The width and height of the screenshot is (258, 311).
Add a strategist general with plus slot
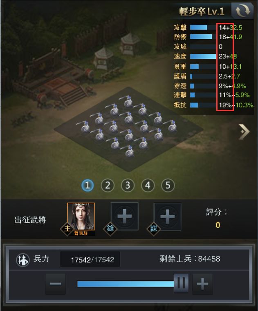click(168, 216)
